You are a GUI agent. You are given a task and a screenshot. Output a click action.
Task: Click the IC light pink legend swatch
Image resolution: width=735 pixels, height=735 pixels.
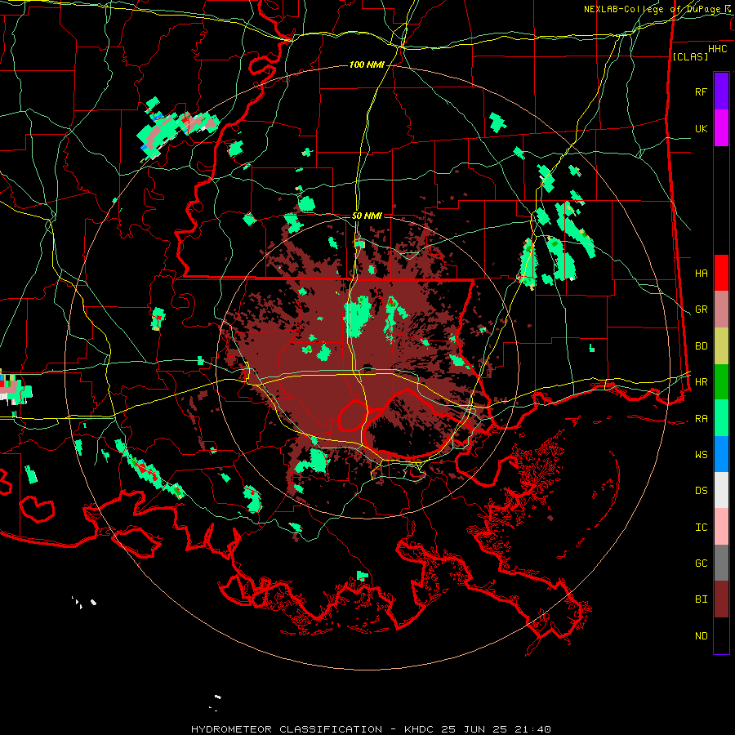coord(721,527)
